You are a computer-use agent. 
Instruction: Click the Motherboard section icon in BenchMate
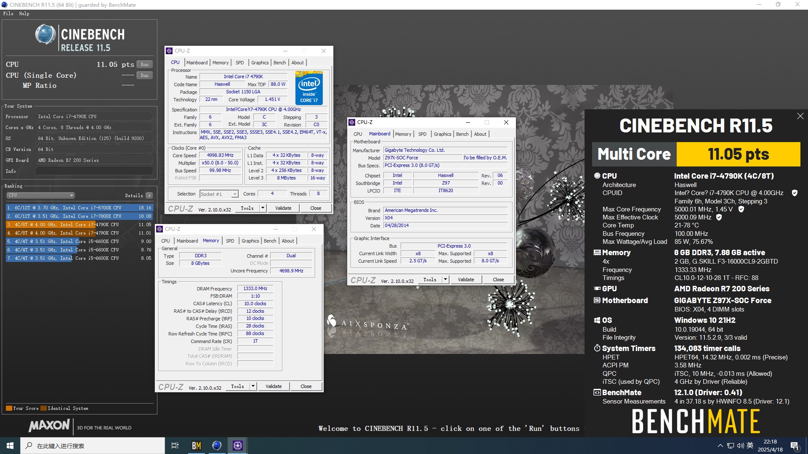(x=597, y=300)
